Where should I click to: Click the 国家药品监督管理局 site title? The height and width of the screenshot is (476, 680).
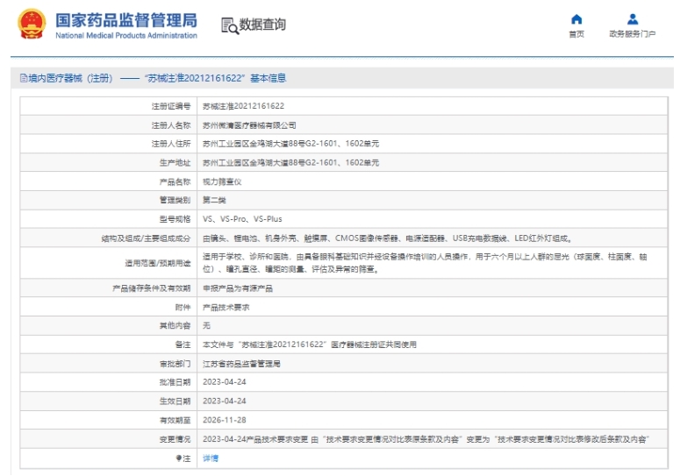(126, 19)
